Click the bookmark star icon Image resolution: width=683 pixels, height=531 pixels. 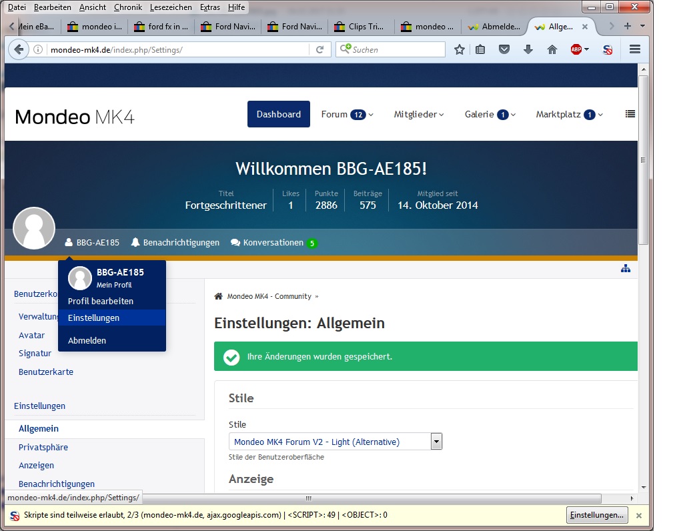pyautogui.click(x=459, y=49)
